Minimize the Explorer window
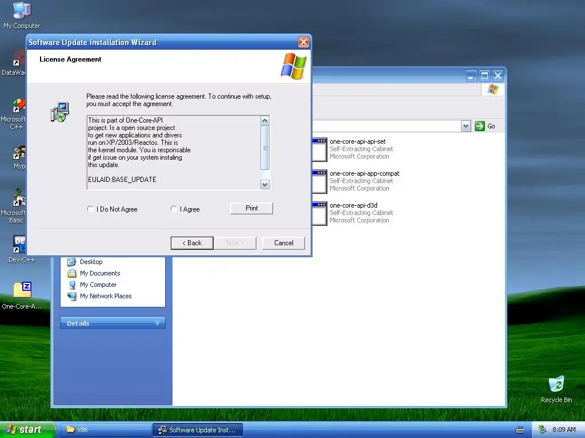The width and height of the screenshot is (585, 438). point(471,76)
